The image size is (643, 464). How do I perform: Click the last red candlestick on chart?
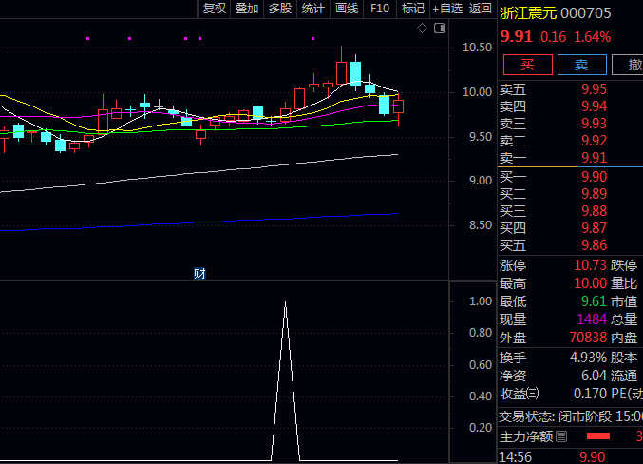coord(399,108)
